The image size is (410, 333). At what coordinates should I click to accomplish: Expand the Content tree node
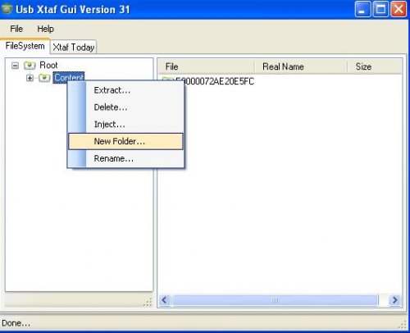pyautogui.click(x=30, y=78)
